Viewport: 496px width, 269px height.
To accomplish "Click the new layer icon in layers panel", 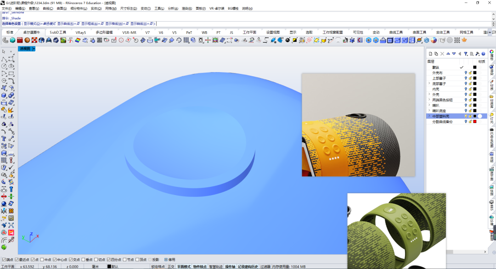I will tap(430, 54).
